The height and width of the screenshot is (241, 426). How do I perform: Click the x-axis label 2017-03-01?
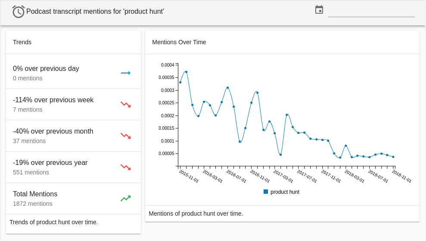(283, 176)
